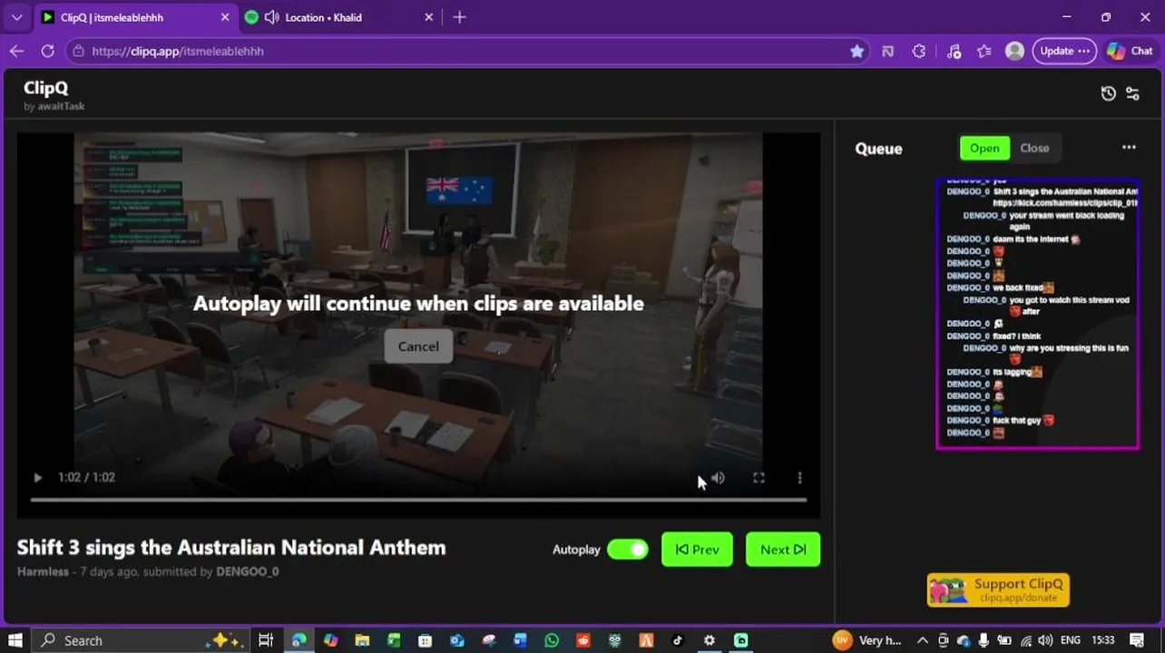This screenshot has width=1165, height=653.
Task: Open ClipQ clip history icon
Action: click(x=1108, y=93)
